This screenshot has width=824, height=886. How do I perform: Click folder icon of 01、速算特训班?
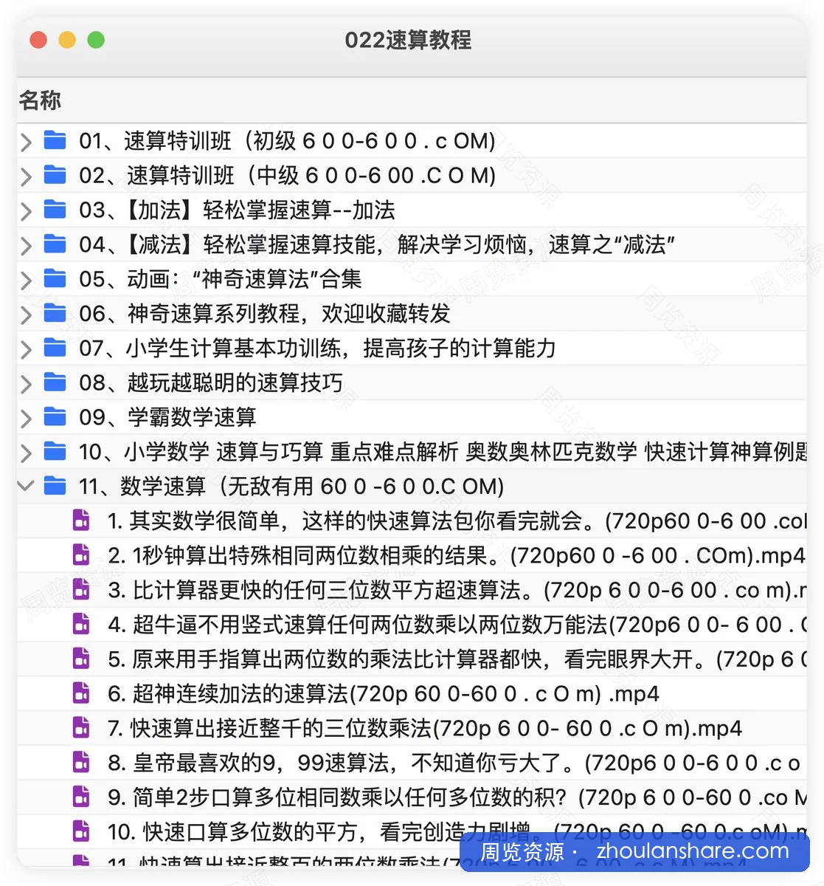(x=55, y=140)
